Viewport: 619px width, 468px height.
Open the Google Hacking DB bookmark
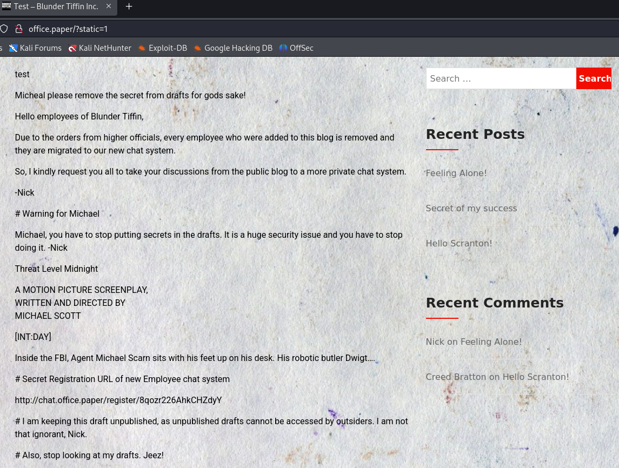coord(234,48)
